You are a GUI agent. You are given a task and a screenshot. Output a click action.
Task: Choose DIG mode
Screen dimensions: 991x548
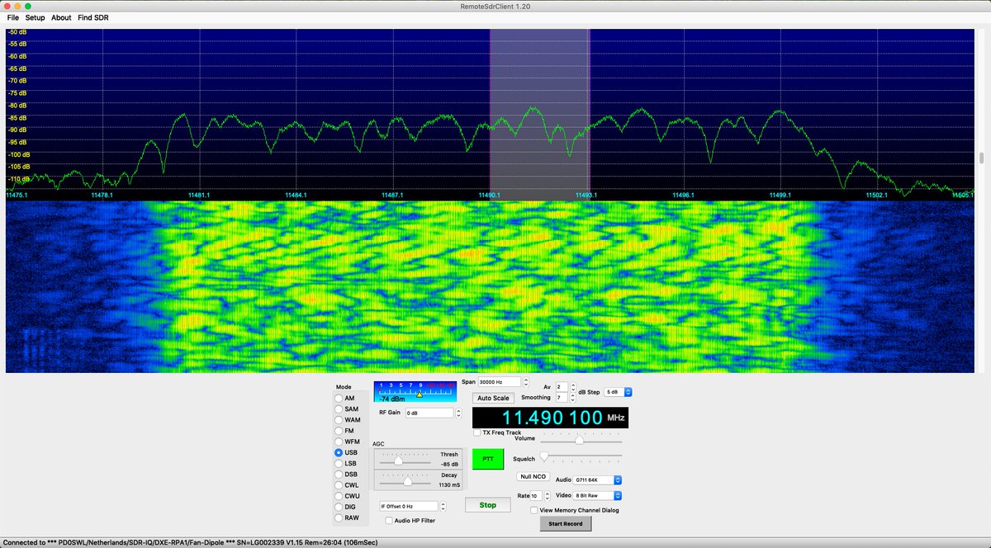(339, 507)
